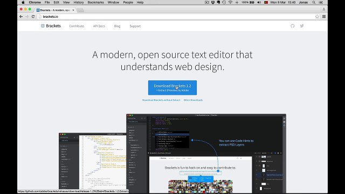The width and height of the screenshot is (345, 194).
Task: Open the Apple menu icon
Action: point(23,2)
